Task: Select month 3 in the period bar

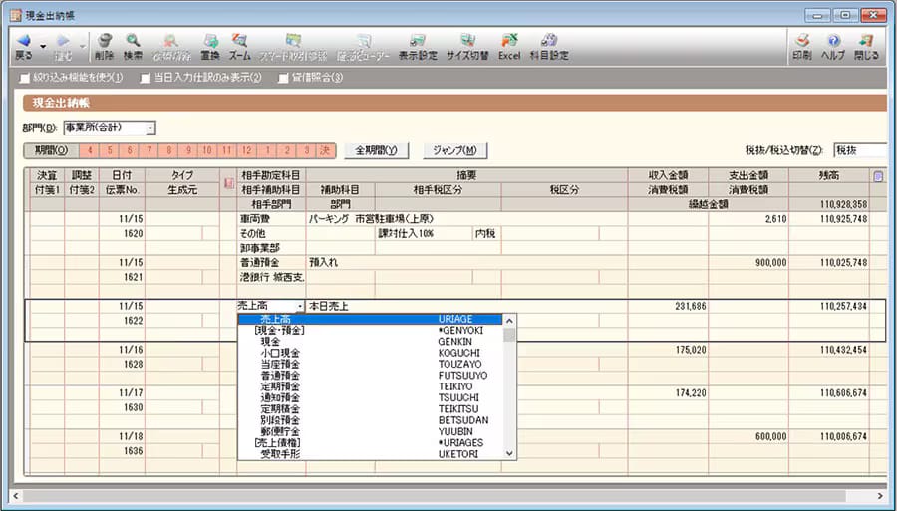Action: tap(307, 150)
